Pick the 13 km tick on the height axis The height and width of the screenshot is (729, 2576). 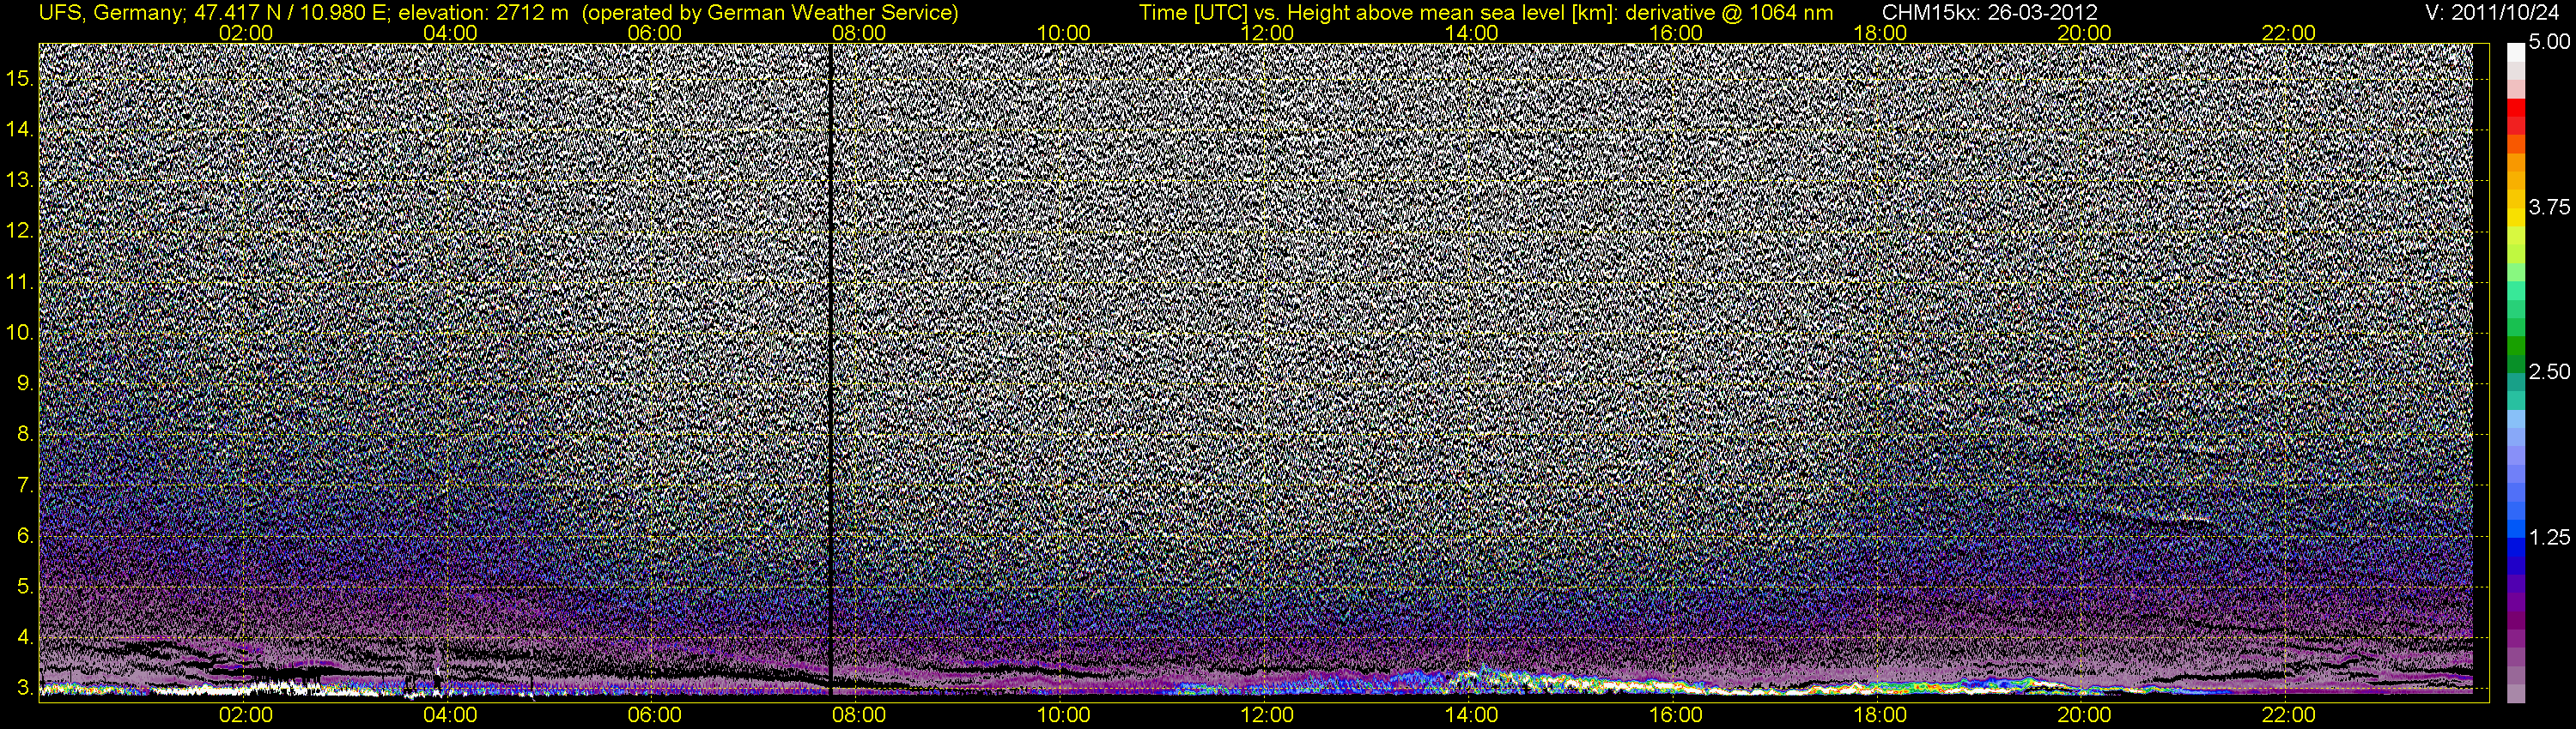pos(20,180)
